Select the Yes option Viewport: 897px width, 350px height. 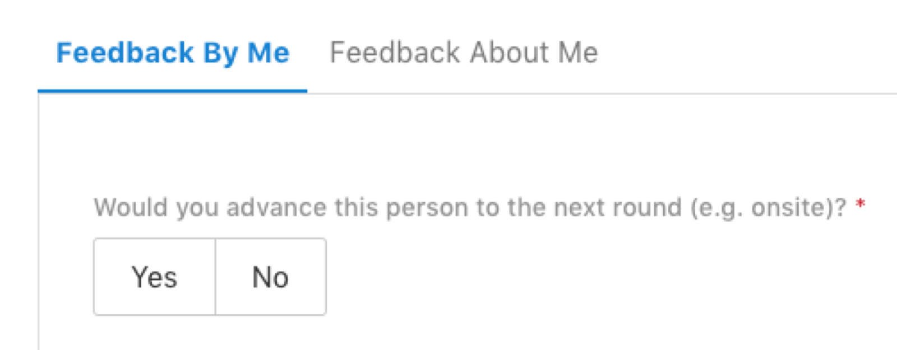tap(155, 277)
